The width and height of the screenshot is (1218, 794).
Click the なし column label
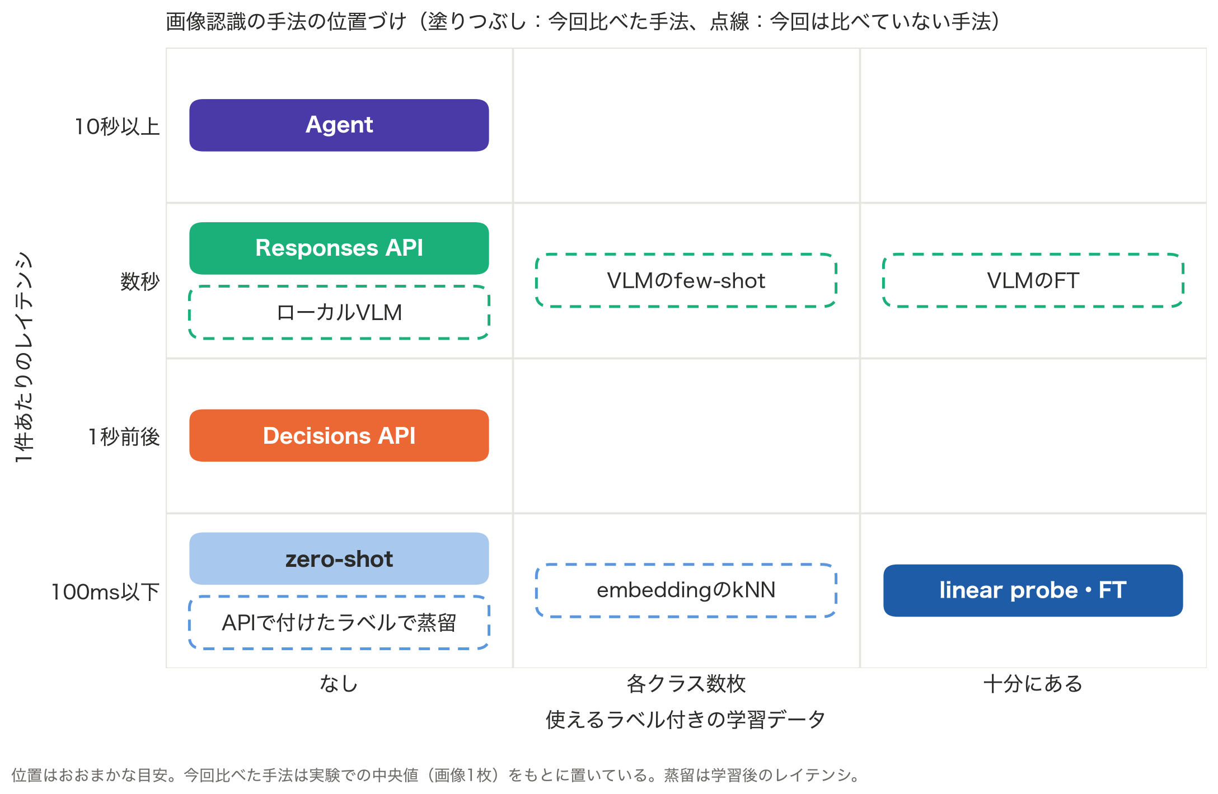339,683
